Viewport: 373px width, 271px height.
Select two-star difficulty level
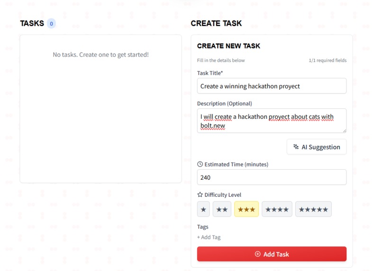[222, 209]
